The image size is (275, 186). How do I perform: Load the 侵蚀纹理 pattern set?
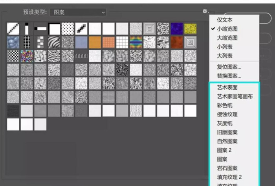(227, 114)
